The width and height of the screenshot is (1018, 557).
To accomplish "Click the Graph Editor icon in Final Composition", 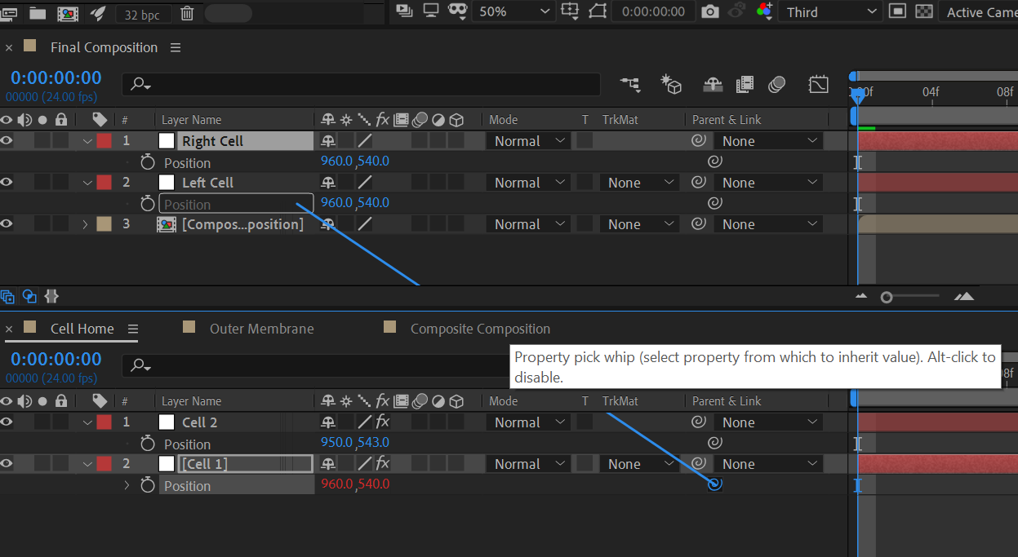I will click(818, 84).
